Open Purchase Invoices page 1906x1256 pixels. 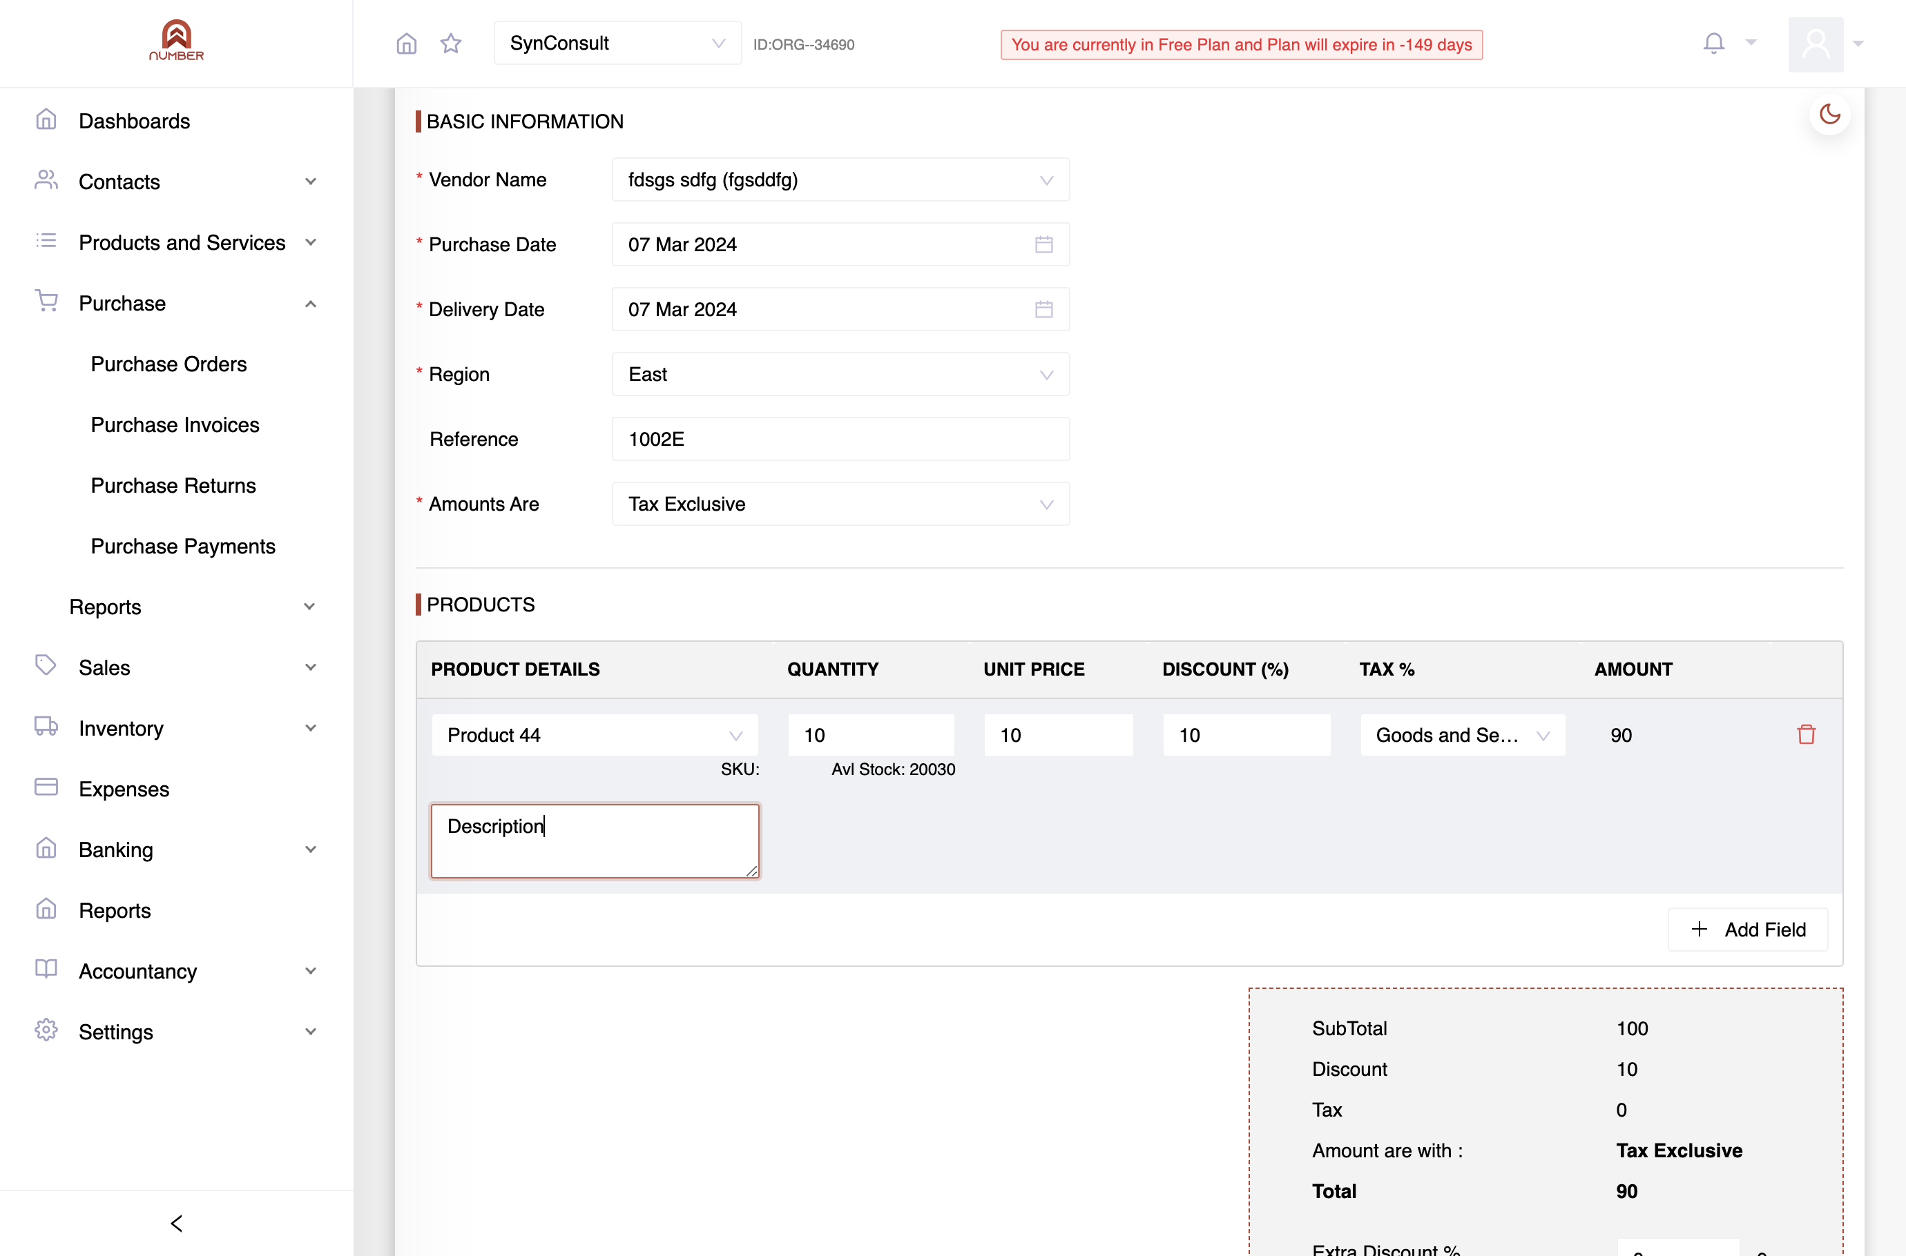(175, 424)
